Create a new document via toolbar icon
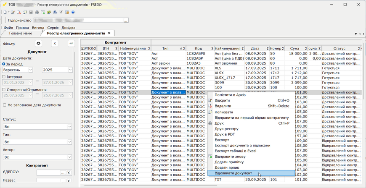This screenshot has width=366, height=188. [5, 12]
